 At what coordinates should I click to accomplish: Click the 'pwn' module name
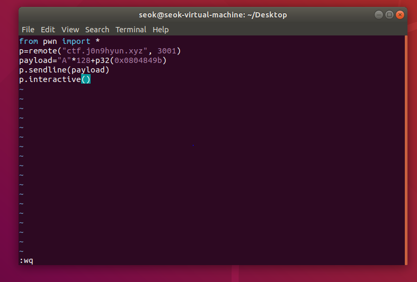(50, 41)
